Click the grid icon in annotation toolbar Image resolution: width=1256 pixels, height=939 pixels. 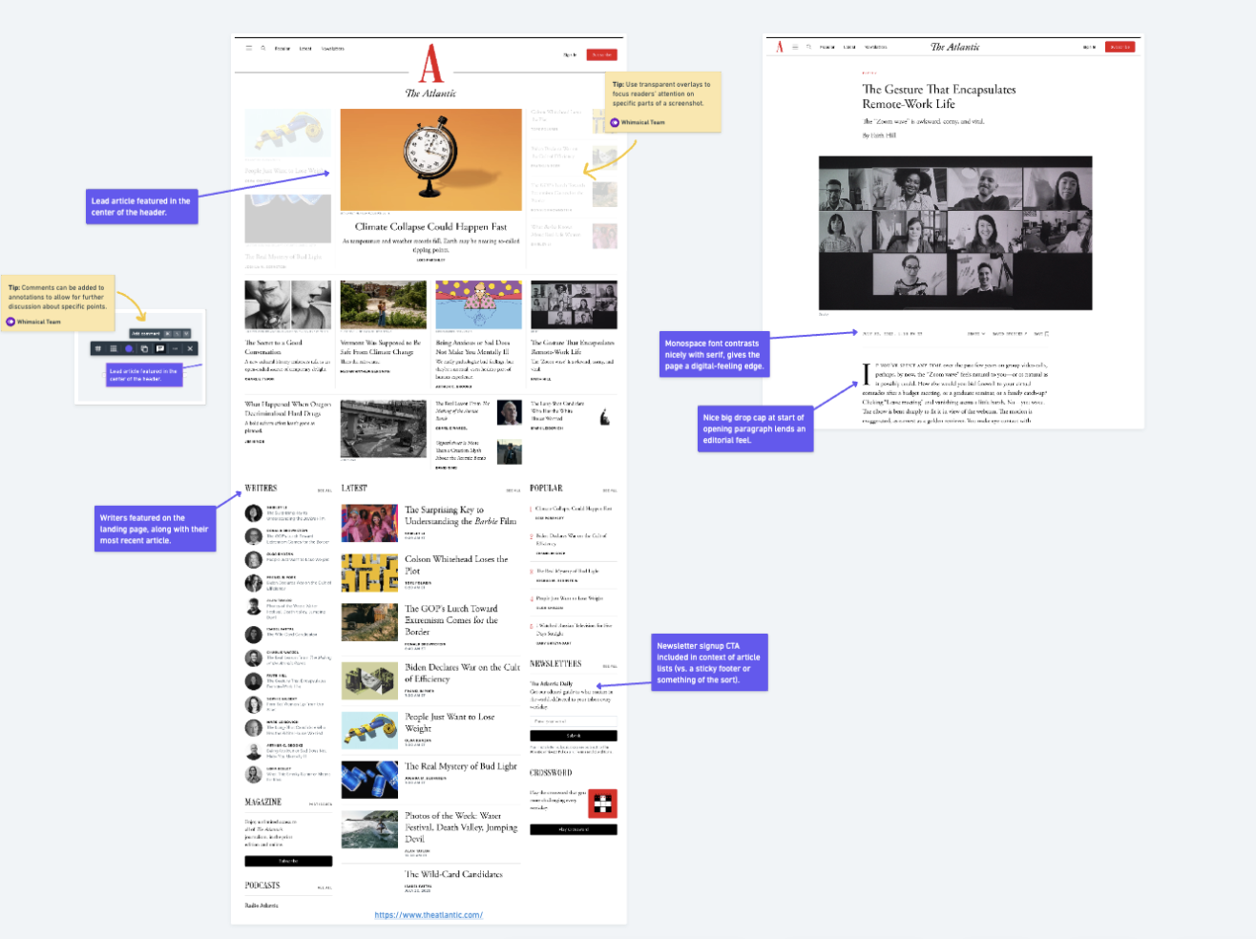[98, 349]
